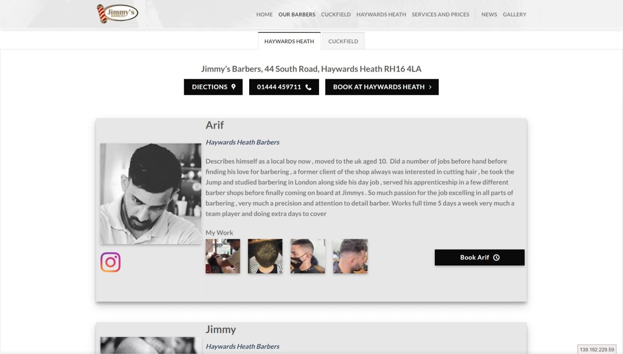Open the side-profile fade My Work thumbnail
623x354 pixels.
pos(350,256)
